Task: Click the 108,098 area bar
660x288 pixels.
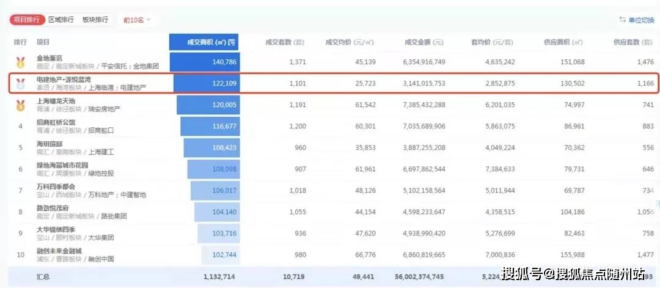Action: (214, 170)
